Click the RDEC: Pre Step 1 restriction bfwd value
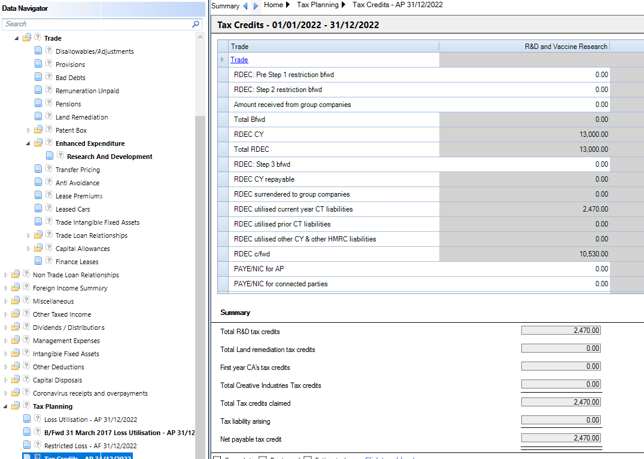This screenshot has height=459, width=644. [524, 75]
